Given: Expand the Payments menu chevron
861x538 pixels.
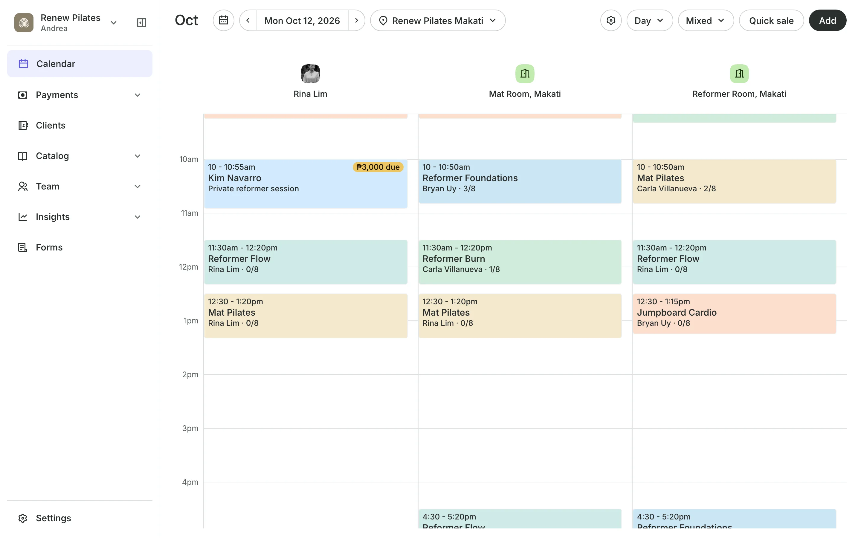Looking at the screenshot, I should 138,95.
